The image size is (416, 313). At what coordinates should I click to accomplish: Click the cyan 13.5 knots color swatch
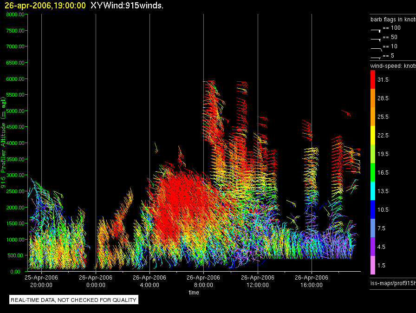pos(373,191)
